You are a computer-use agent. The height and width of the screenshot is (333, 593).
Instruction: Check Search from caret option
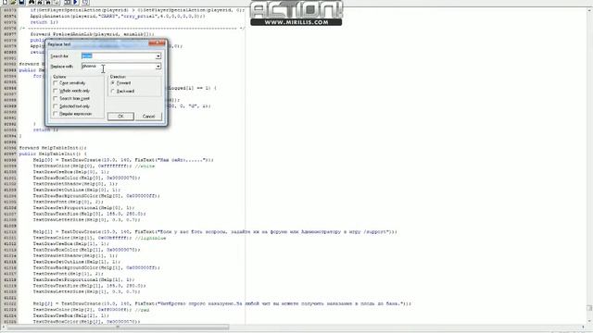[56, 99]
